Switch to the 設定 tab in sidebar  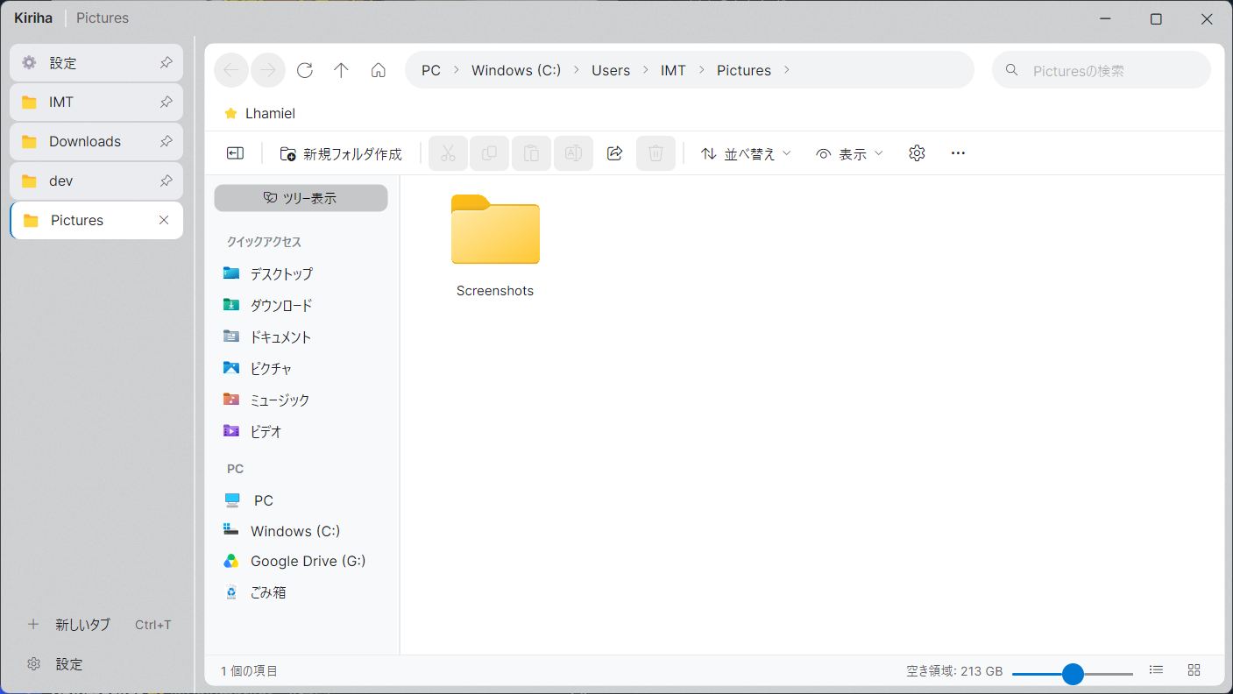[96, 63]
